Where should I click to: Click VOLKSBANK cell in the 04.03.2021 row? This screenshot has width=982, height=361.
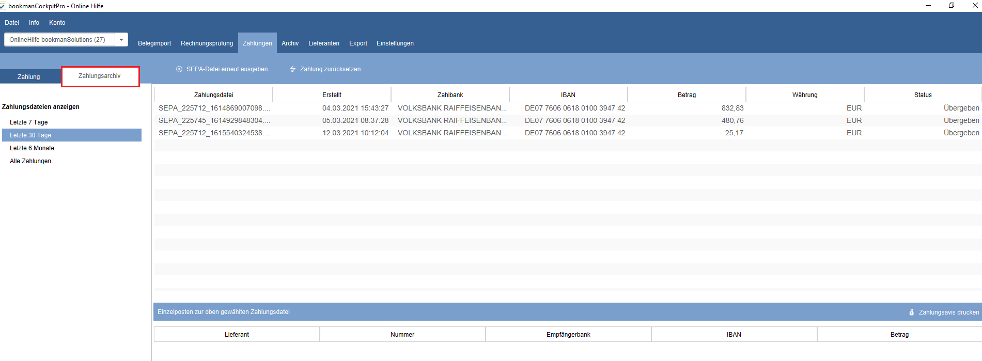(x=453, y=108)
